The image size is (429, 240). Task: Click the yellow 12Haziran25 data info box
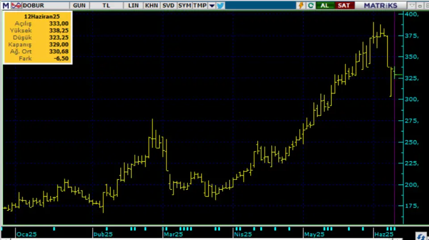pyautogui.click(x=38, y=38)
